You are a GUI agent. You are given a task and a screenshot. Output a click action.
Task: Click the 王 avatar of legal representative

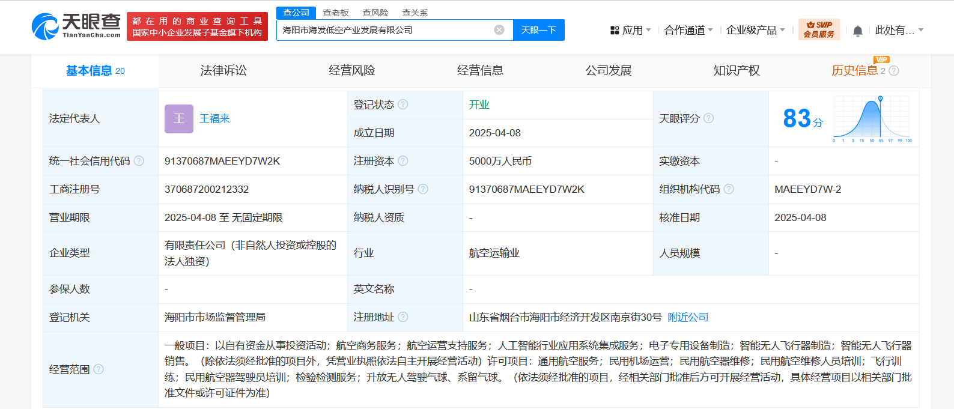179,119
